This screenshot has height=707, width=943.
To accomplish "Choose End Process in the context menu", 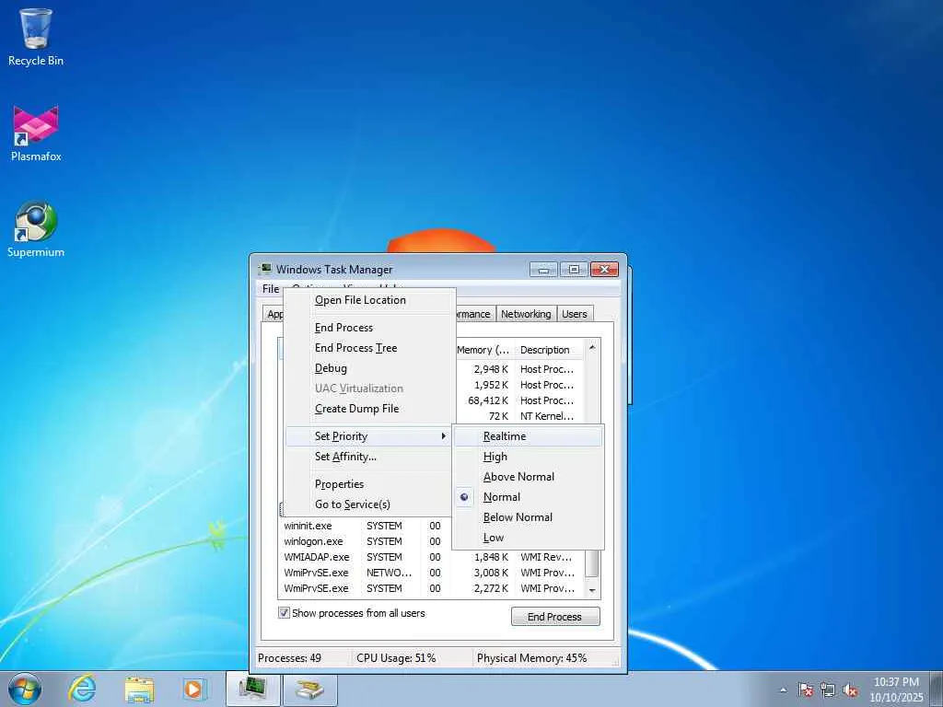I will coord(368,328).
